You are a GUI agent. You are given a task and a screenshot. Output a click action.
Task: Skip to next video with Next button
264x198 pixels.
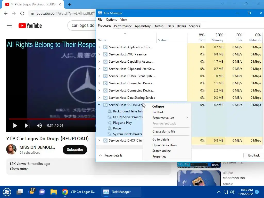(27, 126)
